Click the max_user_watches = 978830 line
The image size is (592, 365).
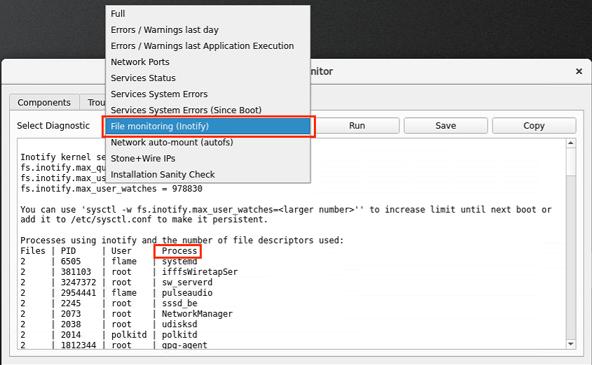click(x=111, y=189)
